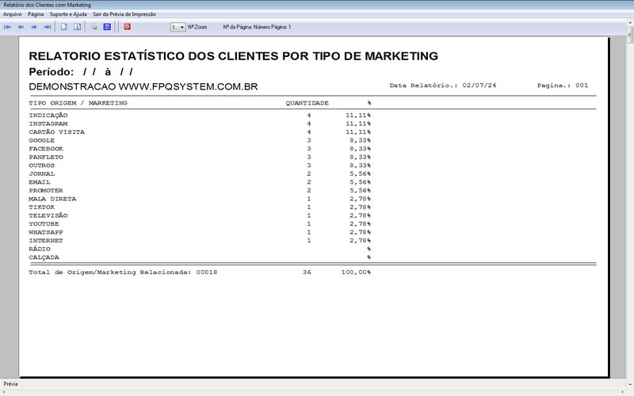Click the CARTÃO VISITA row label
The width and height of the screenshot is (634, 396).
[x=56, y=132]
